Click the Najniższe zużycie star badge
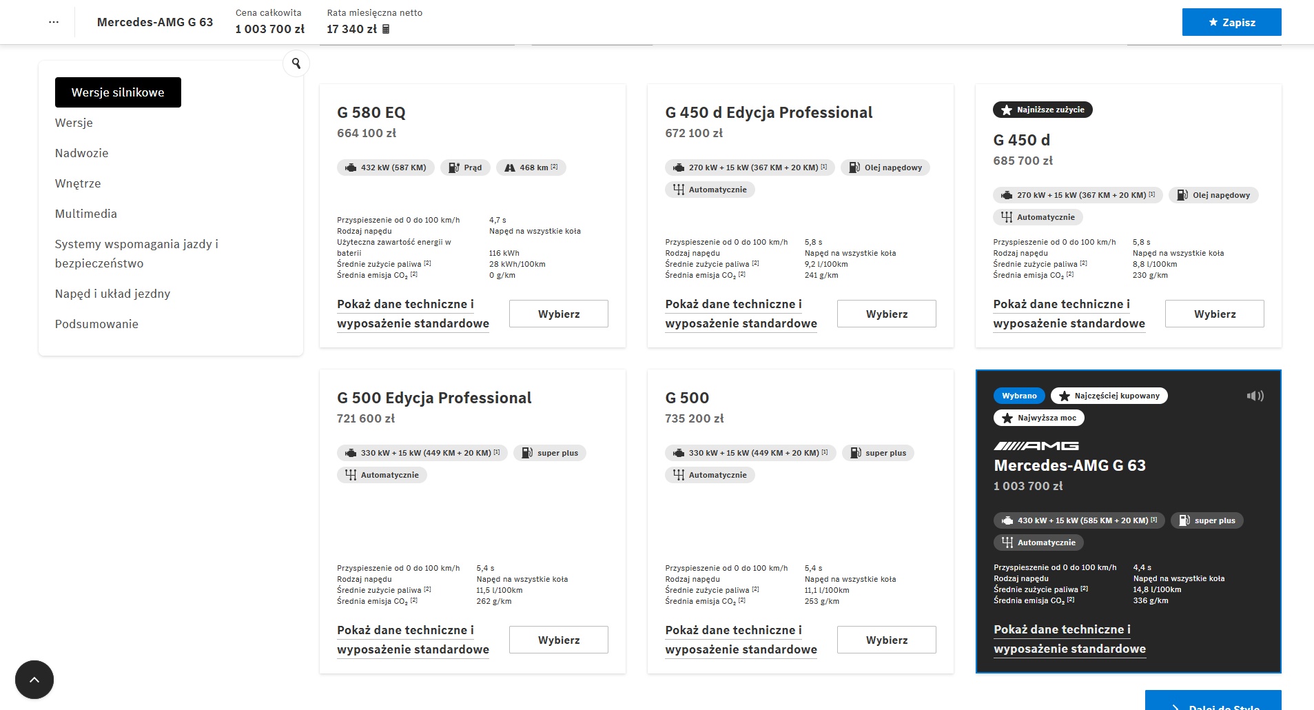The image size is (1314, 710). [x=1043, y=110]
